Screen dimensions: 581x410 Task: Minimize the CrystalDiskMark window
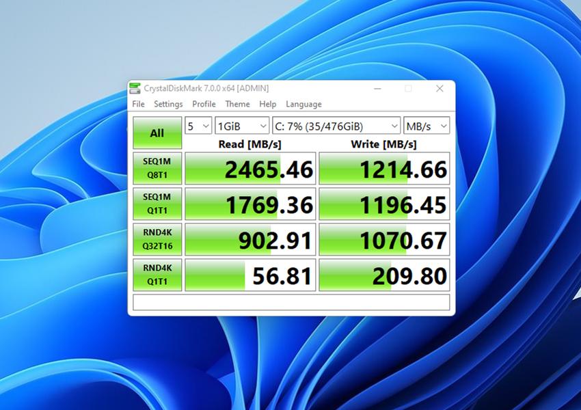click(x=377, y=89)
